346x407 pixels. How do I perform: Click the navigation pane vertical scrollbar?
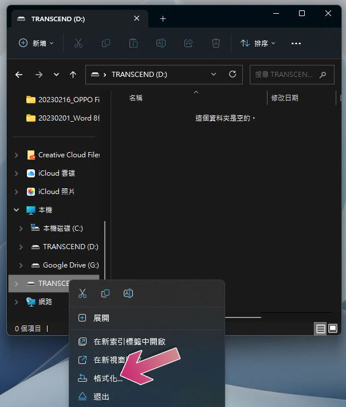(105, 250)
